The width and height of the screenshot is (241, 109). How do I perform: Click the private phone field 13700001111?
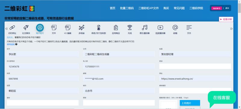(x=119, y=67)
